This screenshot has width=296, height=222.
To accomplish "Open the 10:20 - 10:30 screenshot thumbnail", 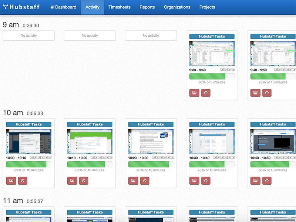I will tap(151, 142).
